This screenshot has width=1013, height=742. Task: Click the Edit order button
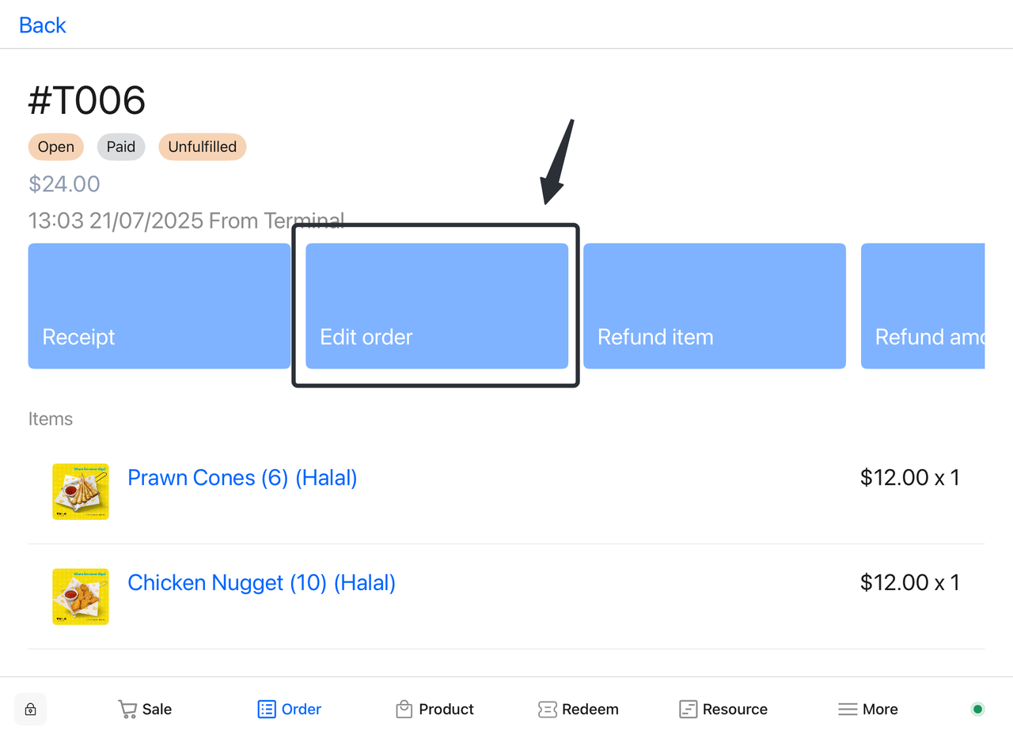point(437,306)
